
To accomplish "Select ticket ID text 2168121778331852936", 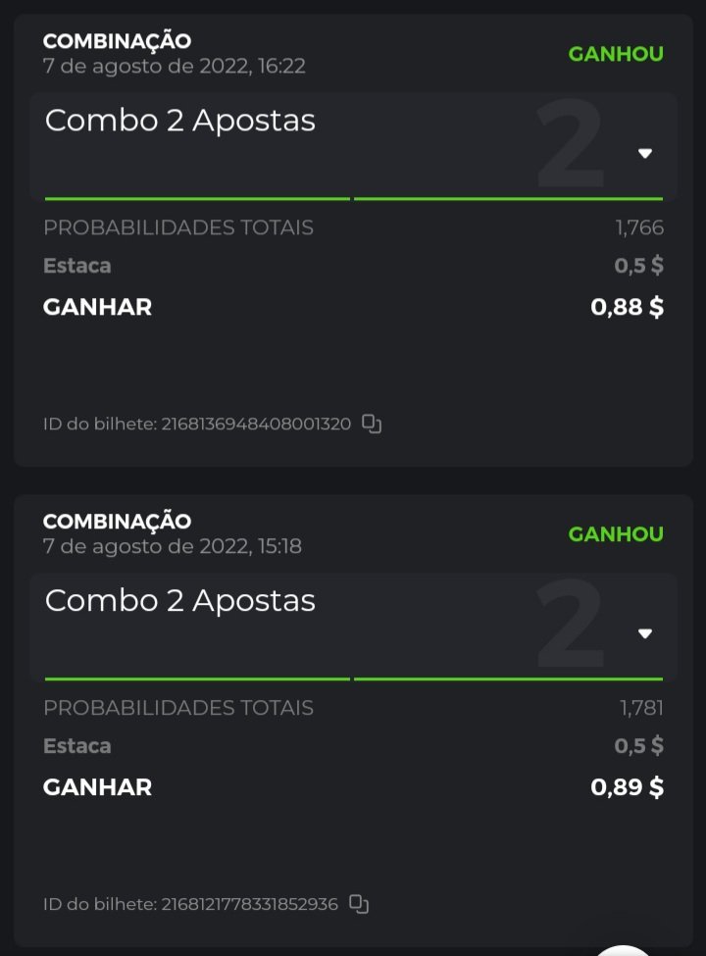I will (249, 905).
